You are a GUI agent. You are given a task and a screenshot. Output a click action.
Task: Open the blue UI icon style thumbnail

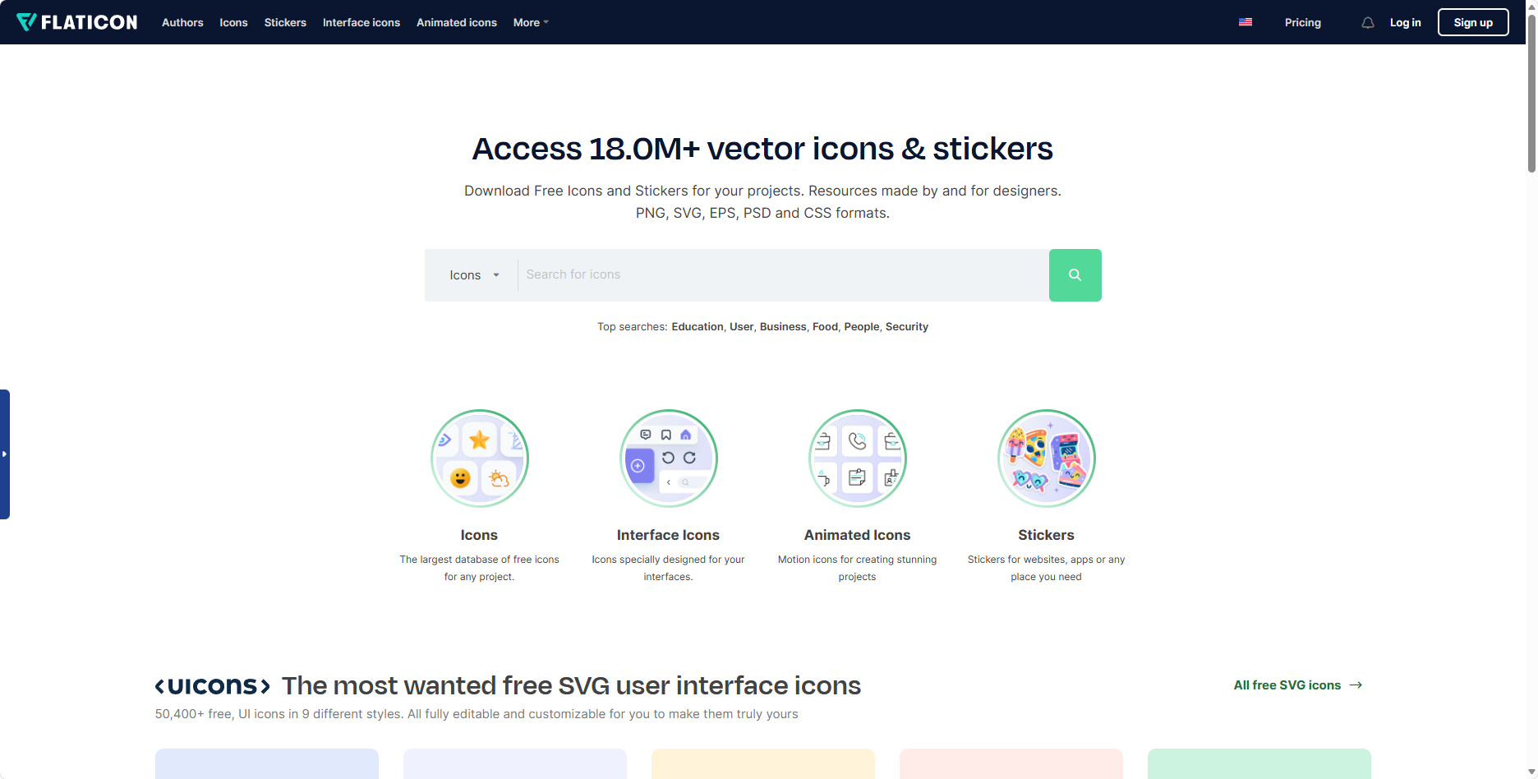click(266, 764)
